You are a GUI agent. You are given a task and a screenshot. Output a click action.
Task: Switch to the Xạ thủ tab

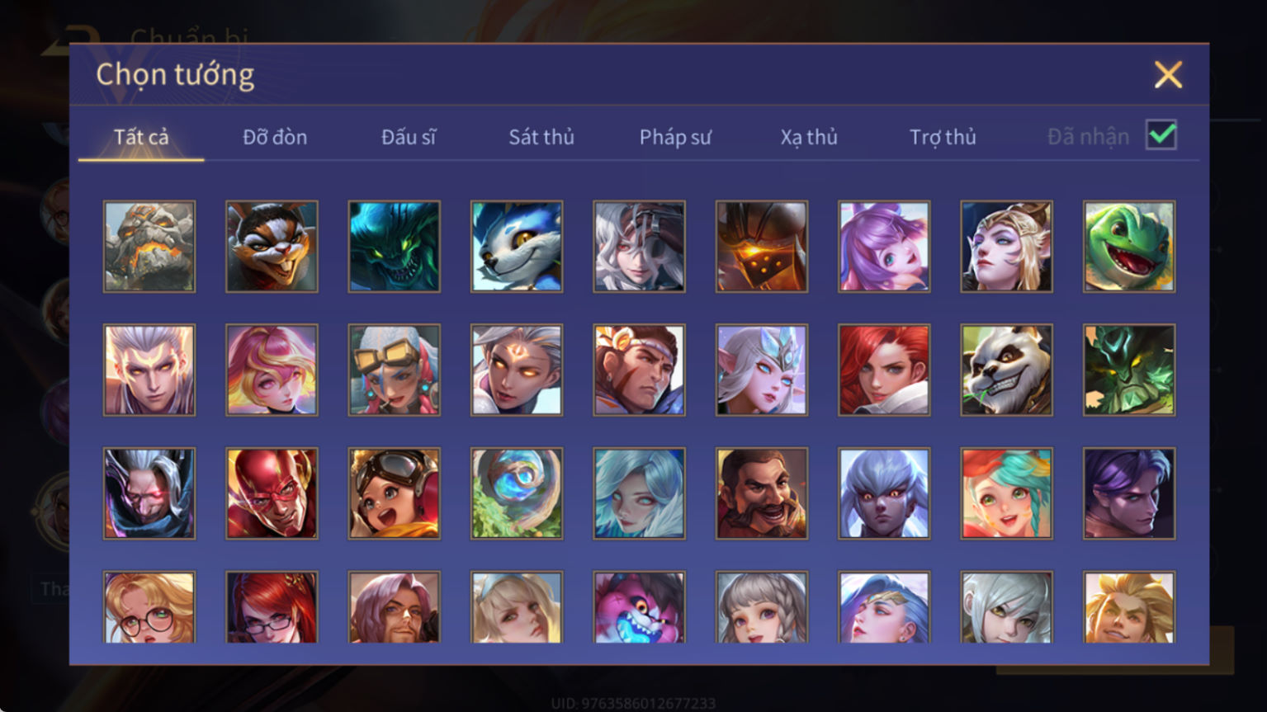[809, 137]
